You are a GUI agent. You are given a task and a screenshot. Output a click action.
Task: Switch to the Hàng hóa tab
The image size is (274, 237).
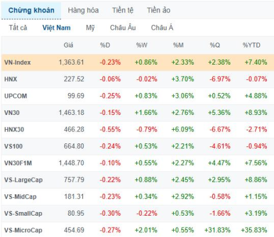coord(83,10)
